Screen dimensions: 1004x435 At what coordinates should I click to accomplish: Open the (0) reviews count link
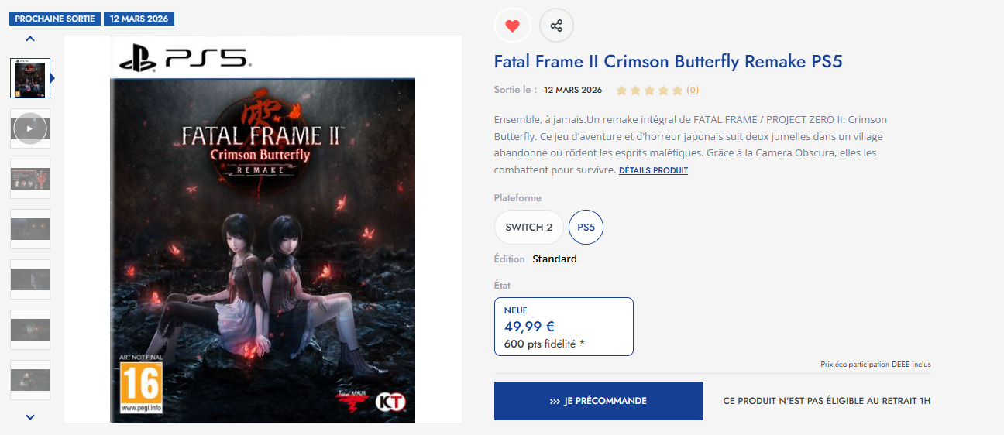click(693, 91)
